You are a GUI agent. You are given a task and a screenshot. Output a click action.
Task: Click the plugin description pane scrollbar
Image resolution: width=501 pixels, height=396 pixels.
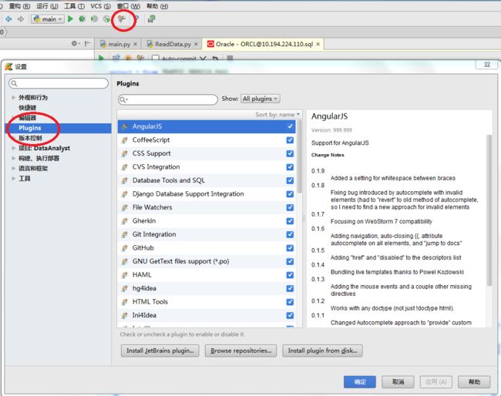(x=489, y=210)
